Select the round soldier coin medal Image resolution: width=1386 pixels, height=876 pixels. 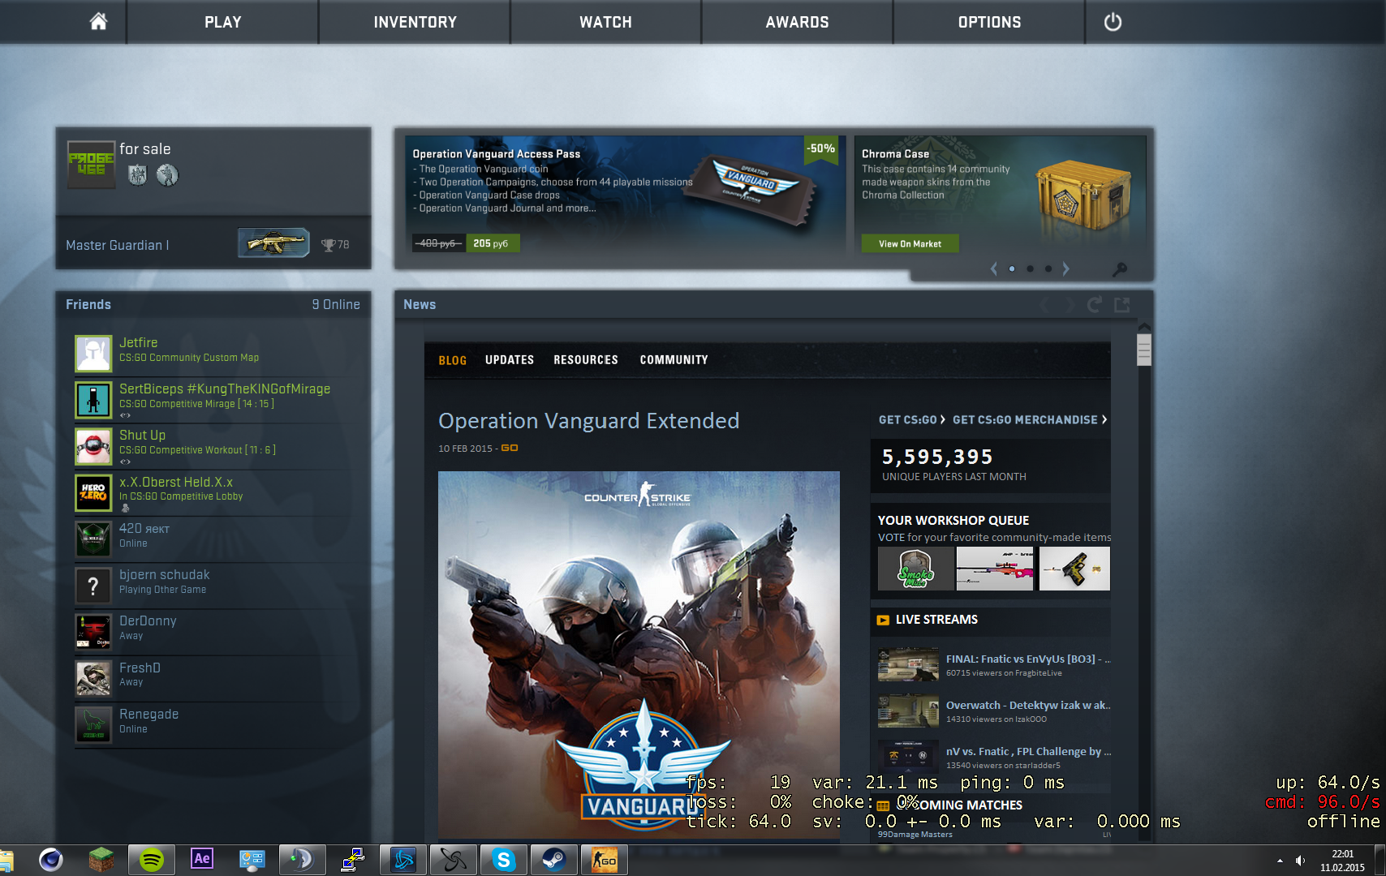tap(167, 174)
